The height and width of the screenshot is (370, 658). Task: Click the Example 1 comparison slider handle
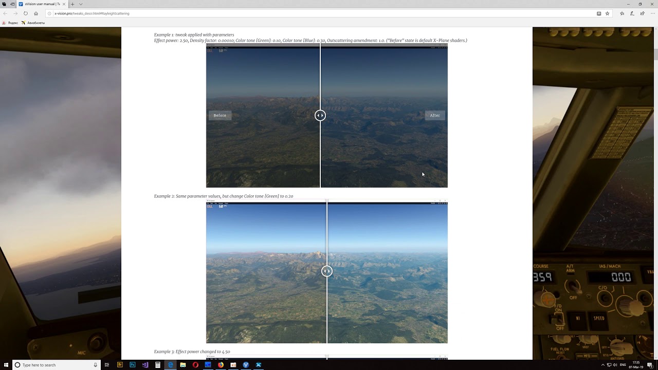pos(320,116)
